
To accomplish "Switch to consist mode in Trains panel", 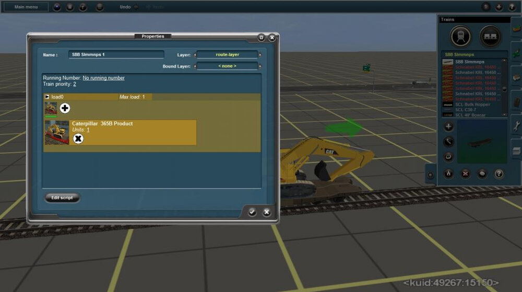I will (x=490, y=36).
